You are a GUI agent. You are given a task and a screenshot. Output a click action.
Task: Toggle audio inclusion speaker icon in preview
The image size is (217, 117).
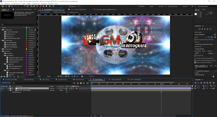[x=209, y=37]
